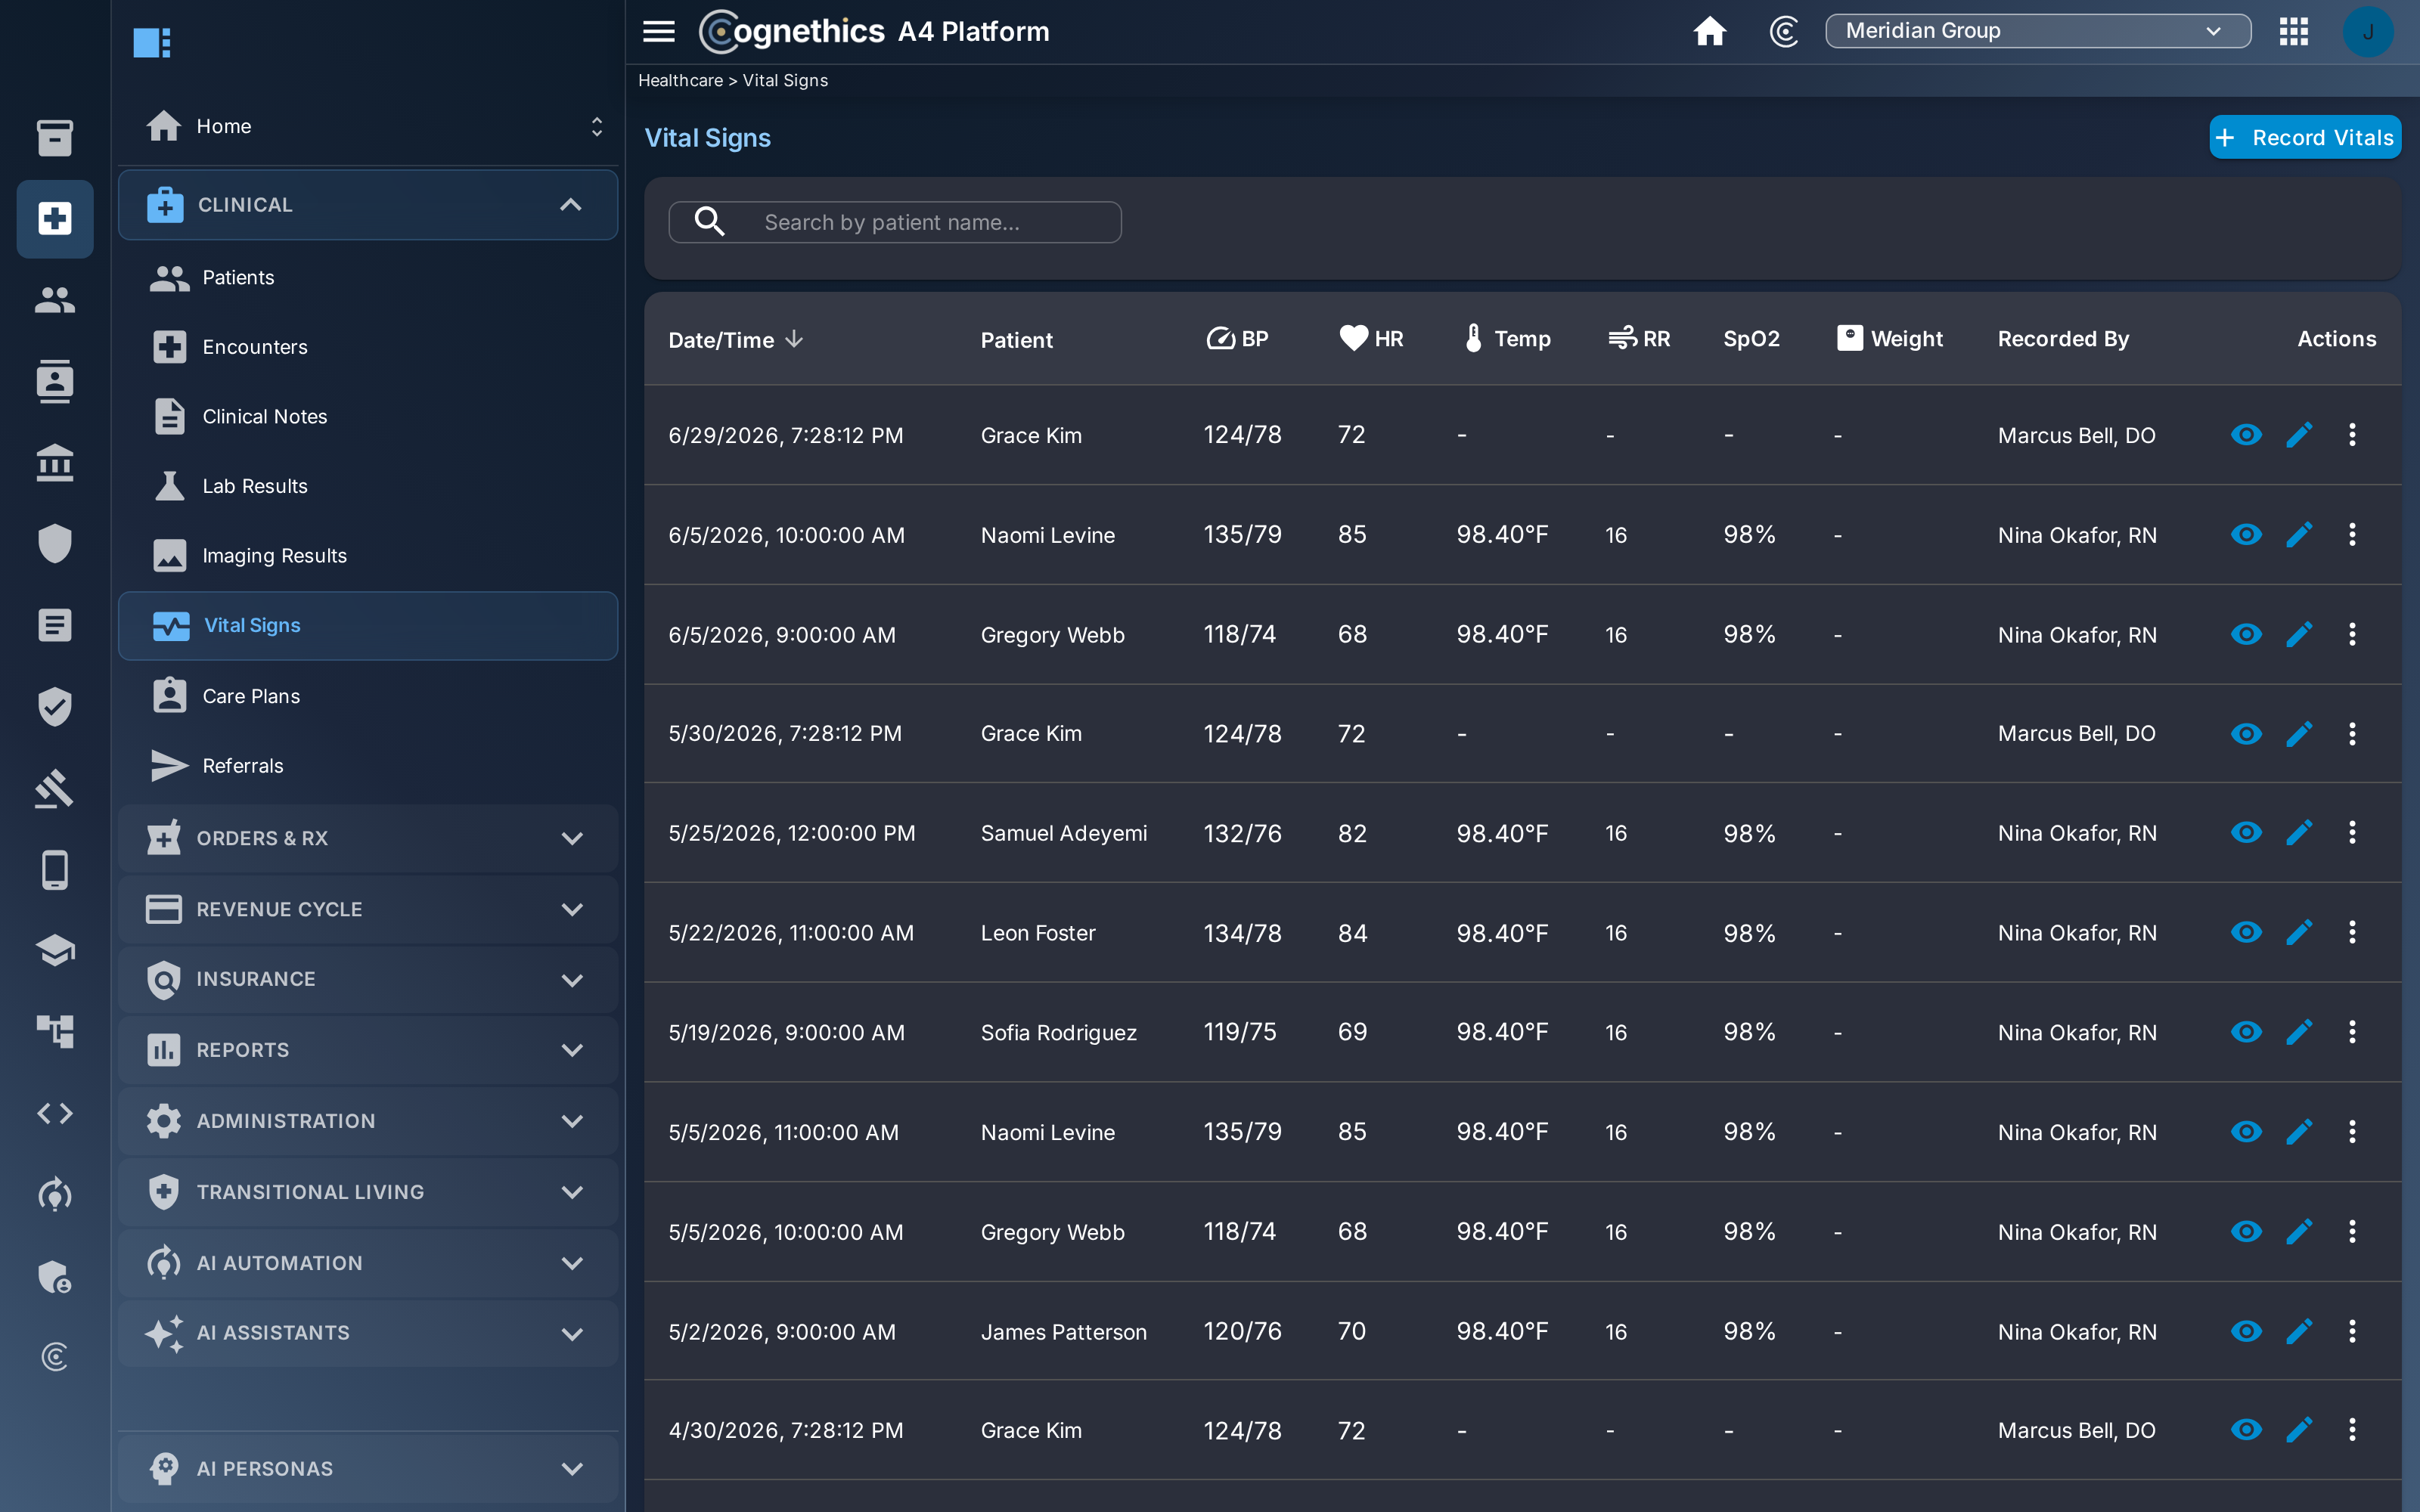Click the gavel icon in left rail
This screenshot has height=1512, width=2420.
click(x=54, y=788)
